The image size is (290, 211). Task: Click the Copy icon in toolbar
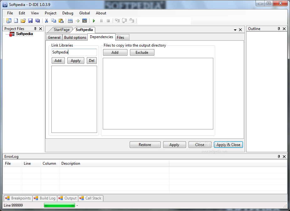tap(54, 21)
